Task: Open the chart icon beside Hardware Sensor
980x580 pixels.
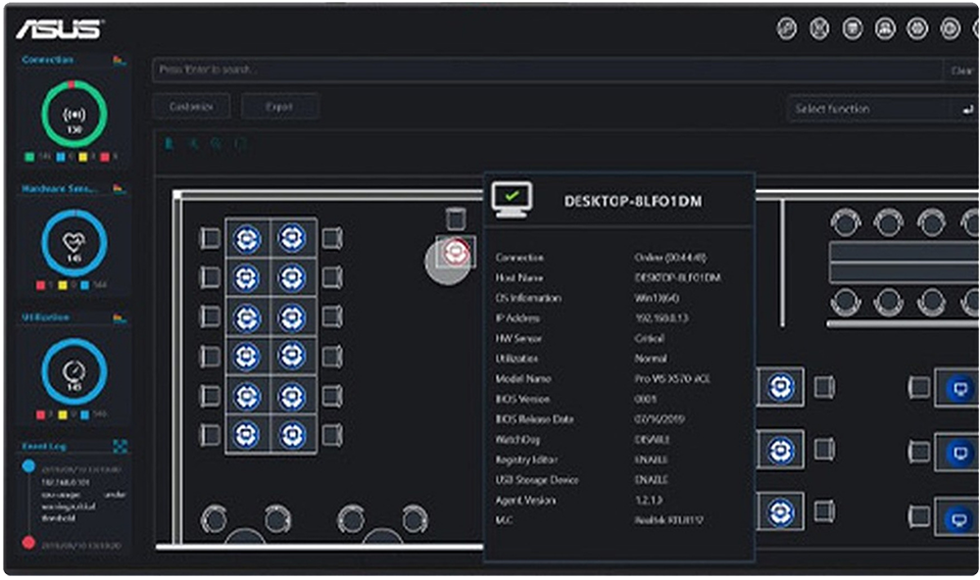Action: [119, 188]
